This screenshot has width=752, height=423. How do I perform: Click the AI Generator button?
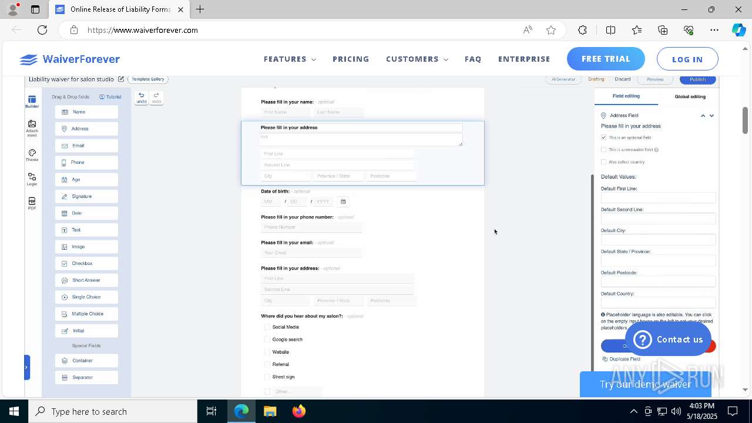coord(563,79)
